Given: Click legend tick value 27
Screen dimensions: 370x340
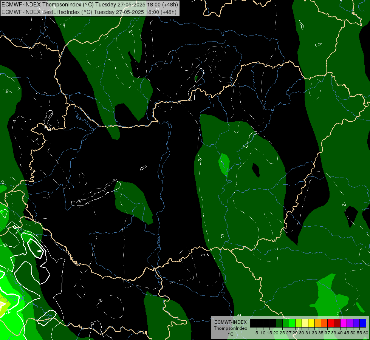Looking at the screenshot, I should click(x=289, y=333).
